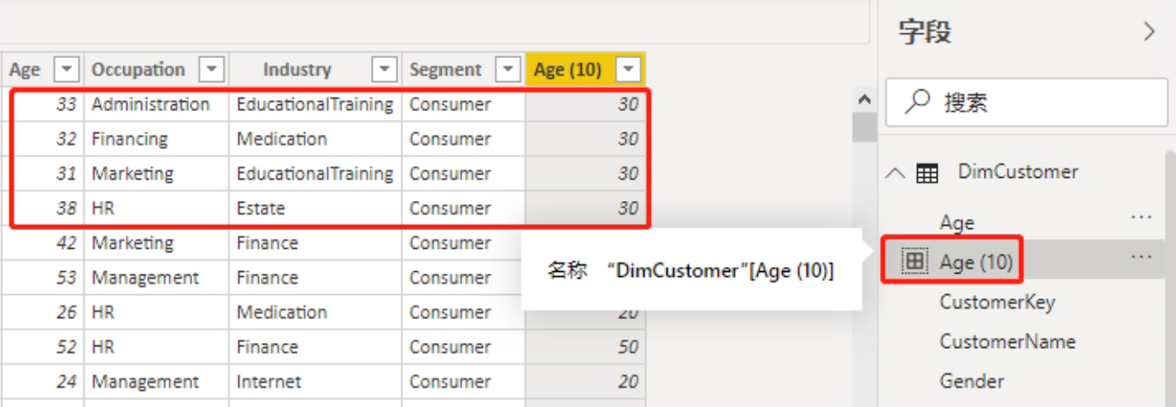Image resolution: width=1176 pixels, height=407 pixels.
Task: Open more options for Age field
Action: click(x=1141, y=217)
